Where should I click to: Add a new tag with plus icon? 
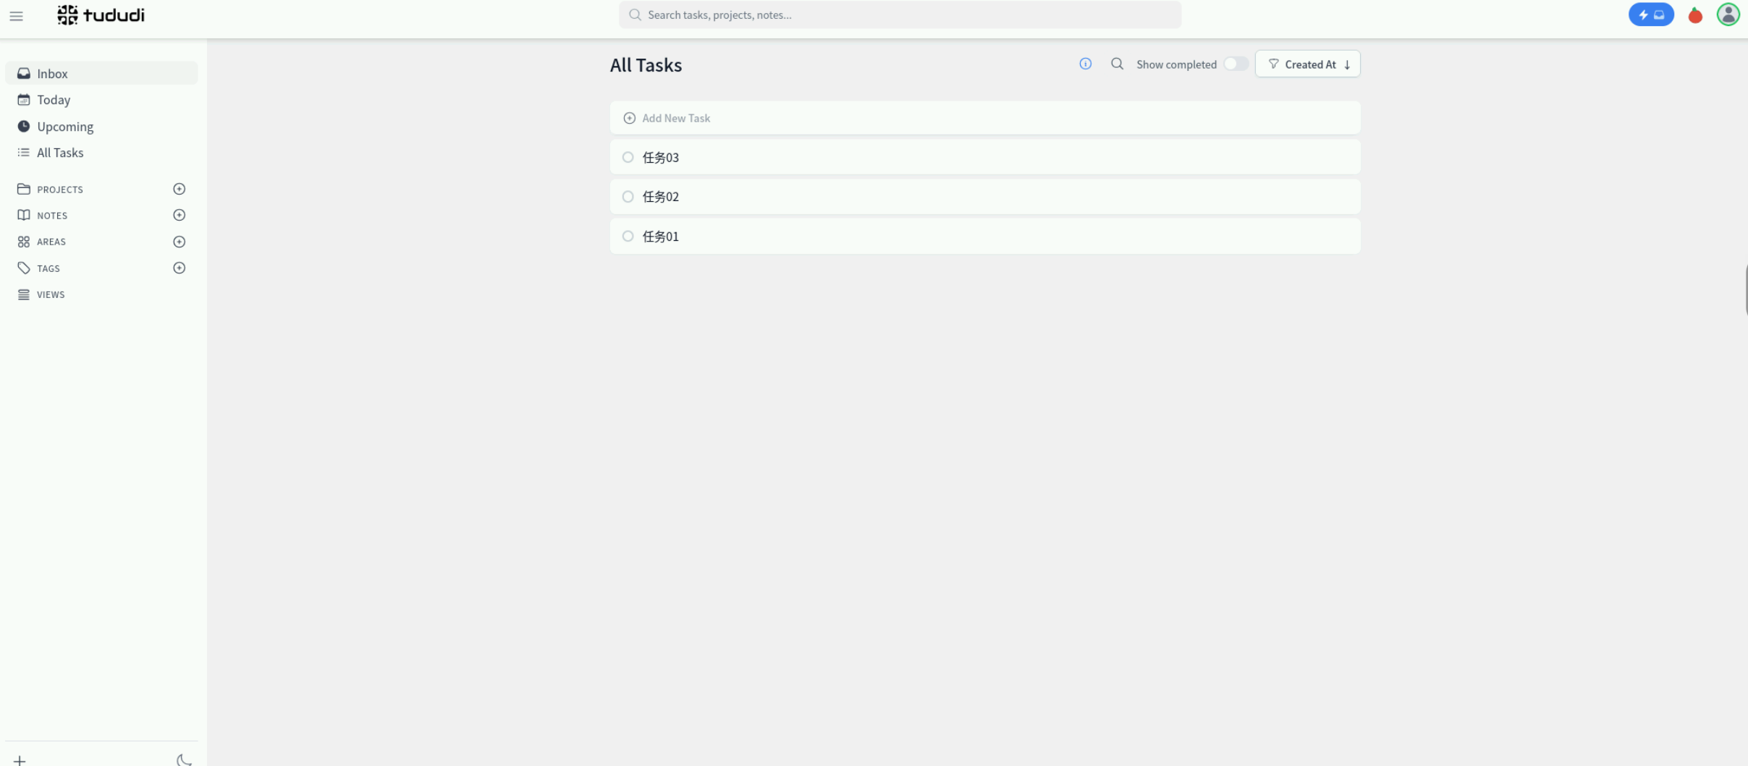click(180, 268)
